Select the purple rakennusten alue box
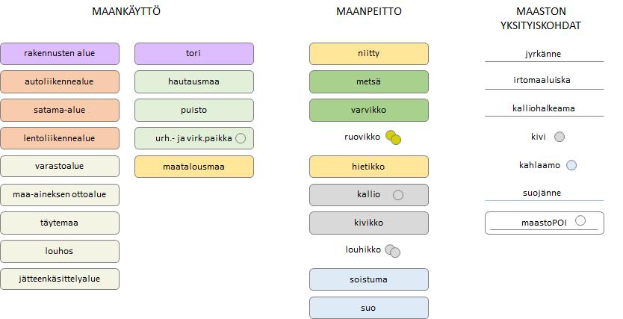 pos(60,54)
